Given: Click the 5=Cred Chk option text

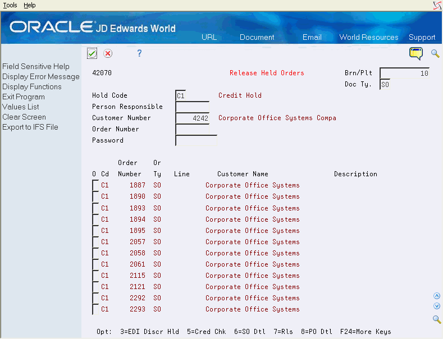Looking at the screenshot, I should coord(206,332).
